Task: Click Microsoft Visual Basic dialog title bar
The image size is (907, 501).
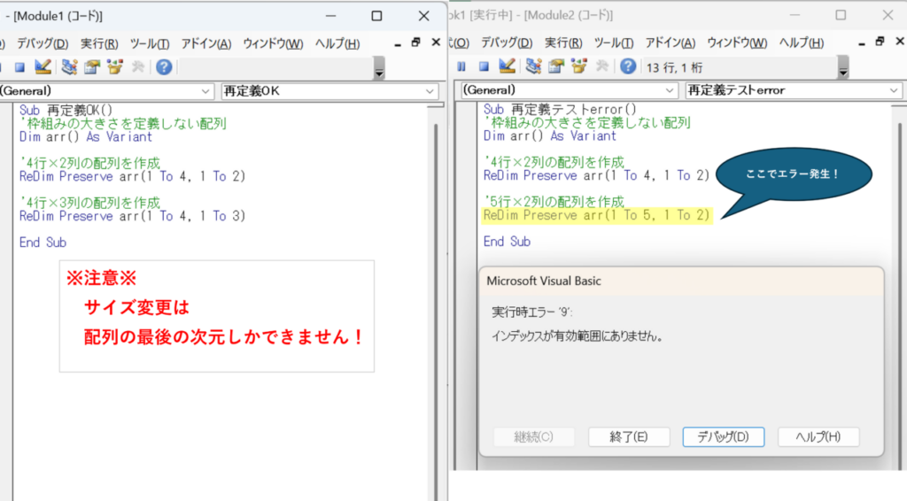Action: point(681,281)
